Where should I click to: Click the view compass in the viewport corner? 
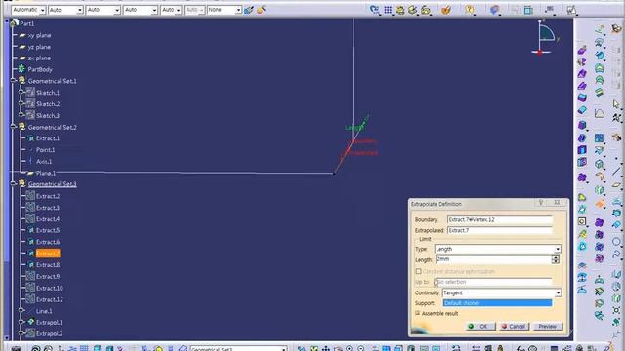(545, 37)
